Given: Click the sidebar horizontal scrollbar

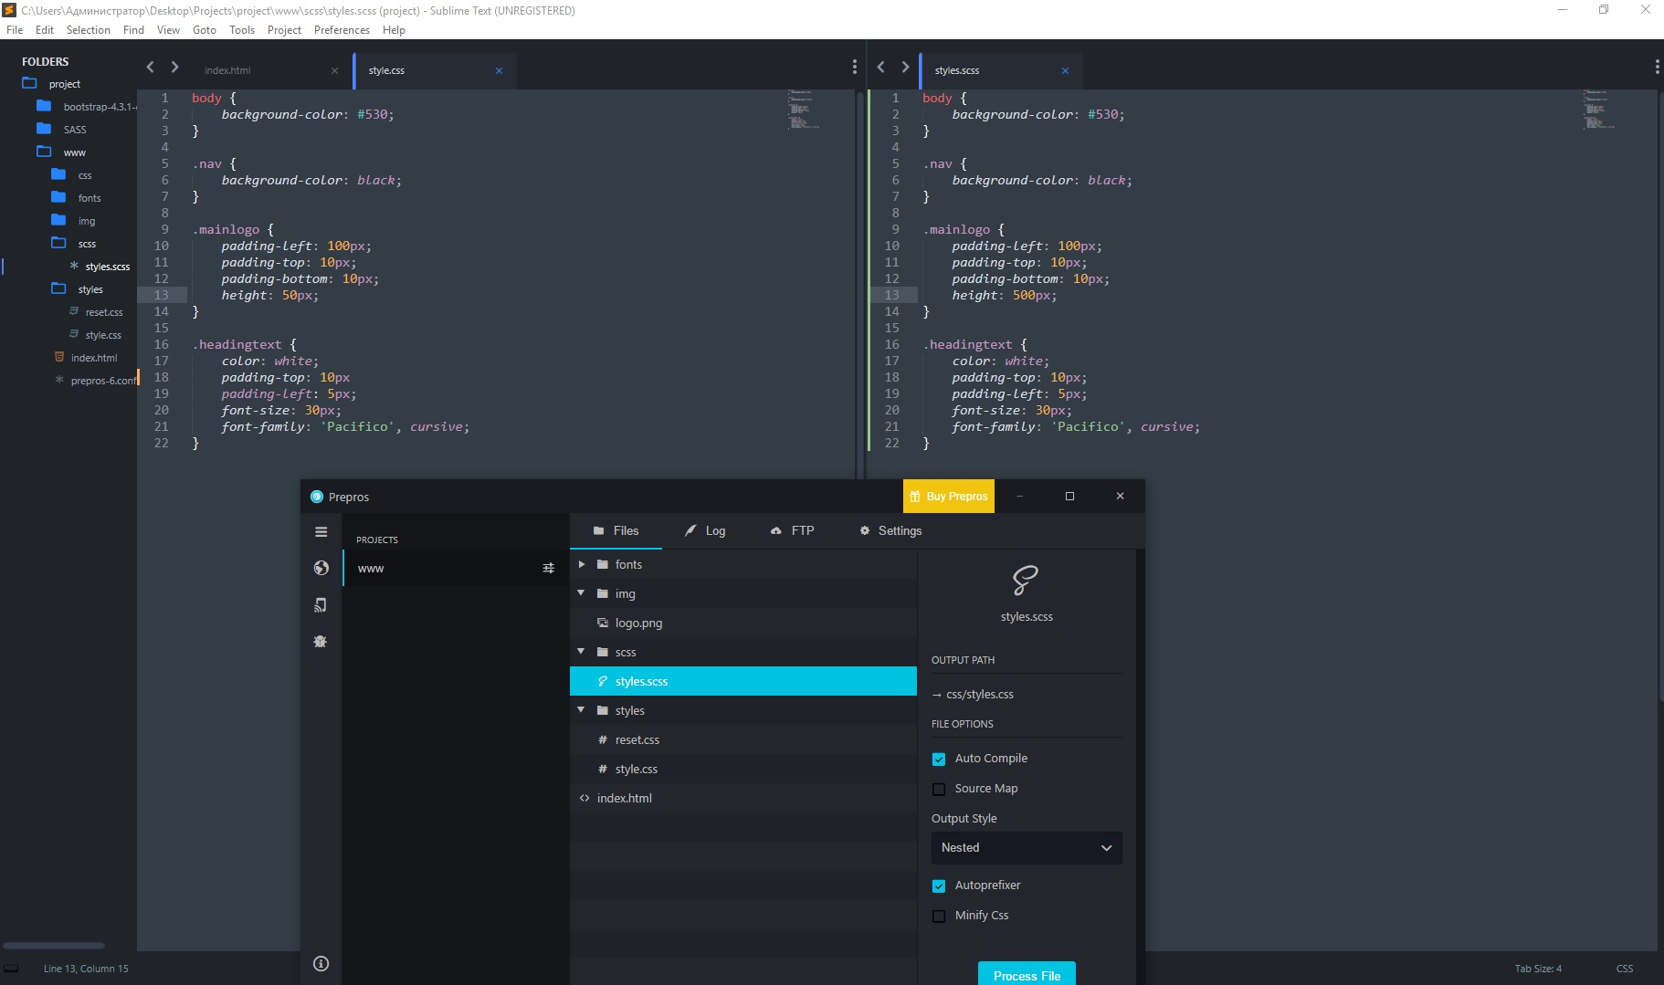Looking at the screenshot, I should coord(54,945).
